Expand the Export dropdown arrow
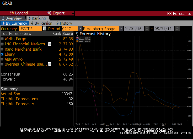The height and width of the screenshot is (139, 193). pyautogui.click(x=73, y=13)
